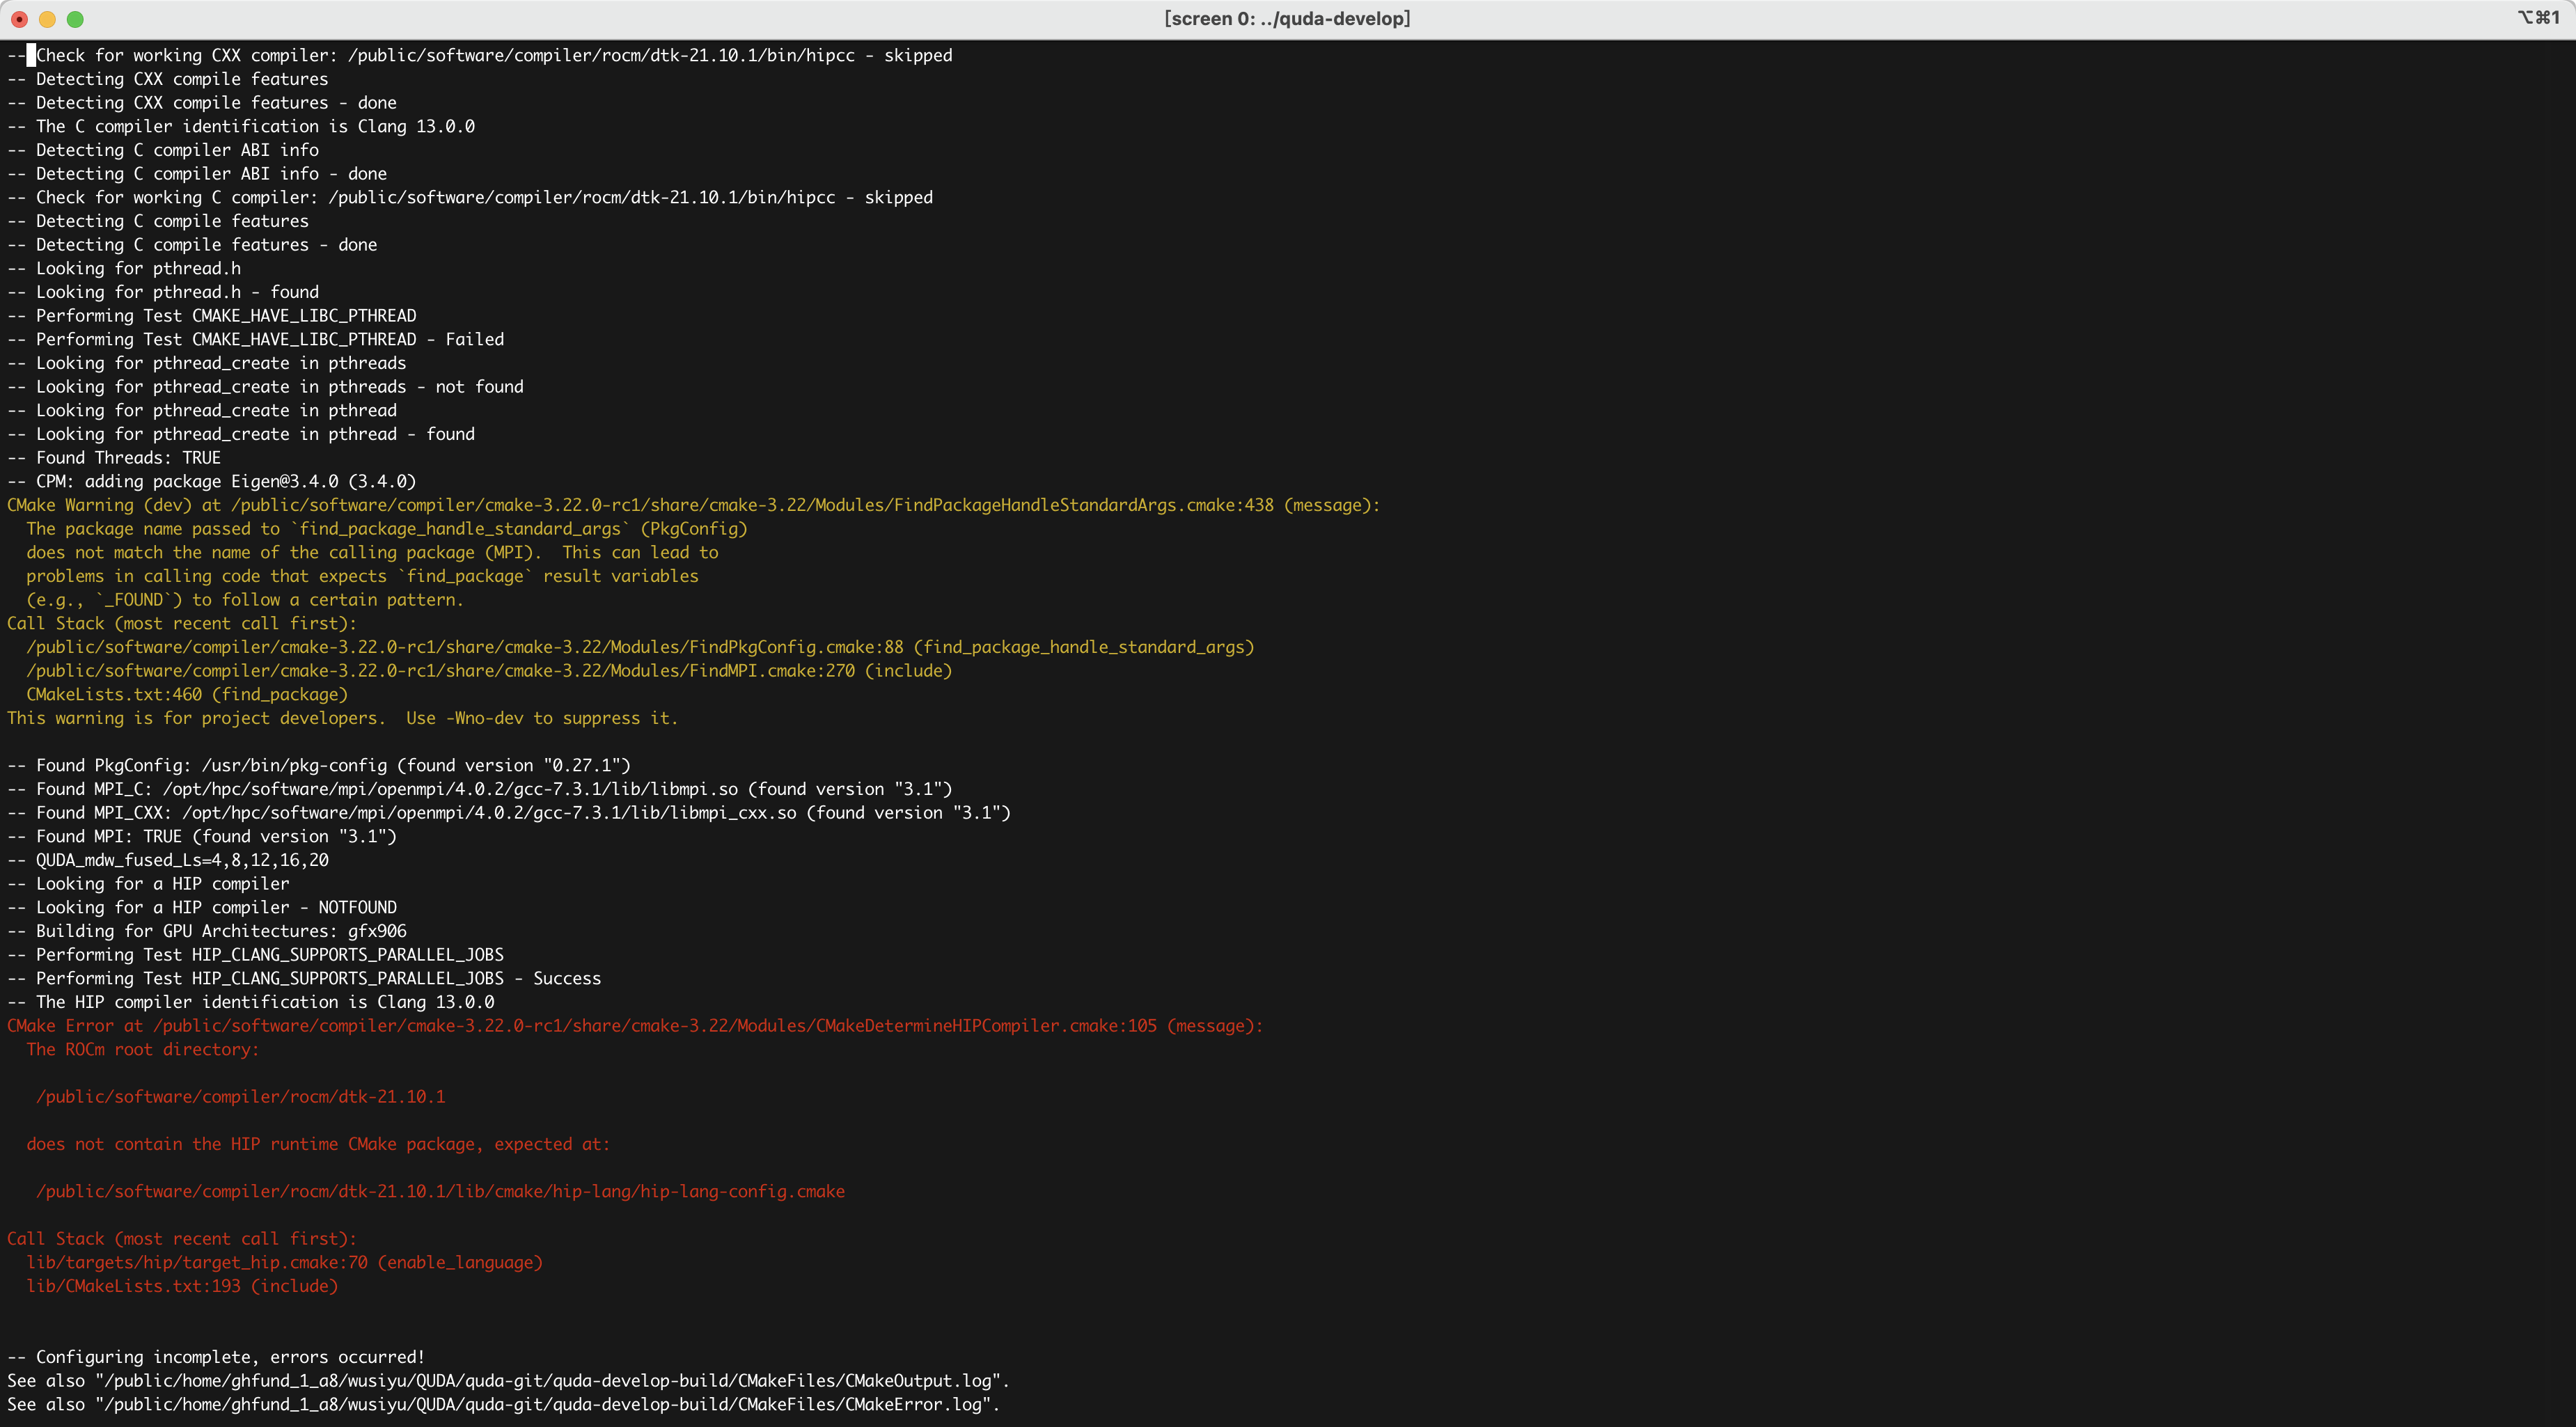
Task: Click the CMakeError.log path line
Action: click(x=504, y=1404)
